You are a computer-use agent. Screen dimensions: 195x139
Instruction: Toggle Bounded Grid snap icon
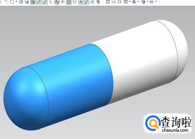[98, 2]
